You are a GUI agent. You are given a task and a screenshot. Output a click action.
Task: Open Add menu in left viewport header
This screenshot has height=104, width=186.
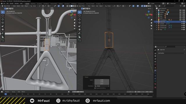22,6
